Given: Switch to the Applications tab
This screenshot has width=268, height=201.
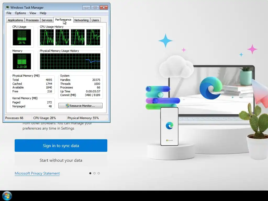Looking at the screenshot, I should tap(15, 20).
